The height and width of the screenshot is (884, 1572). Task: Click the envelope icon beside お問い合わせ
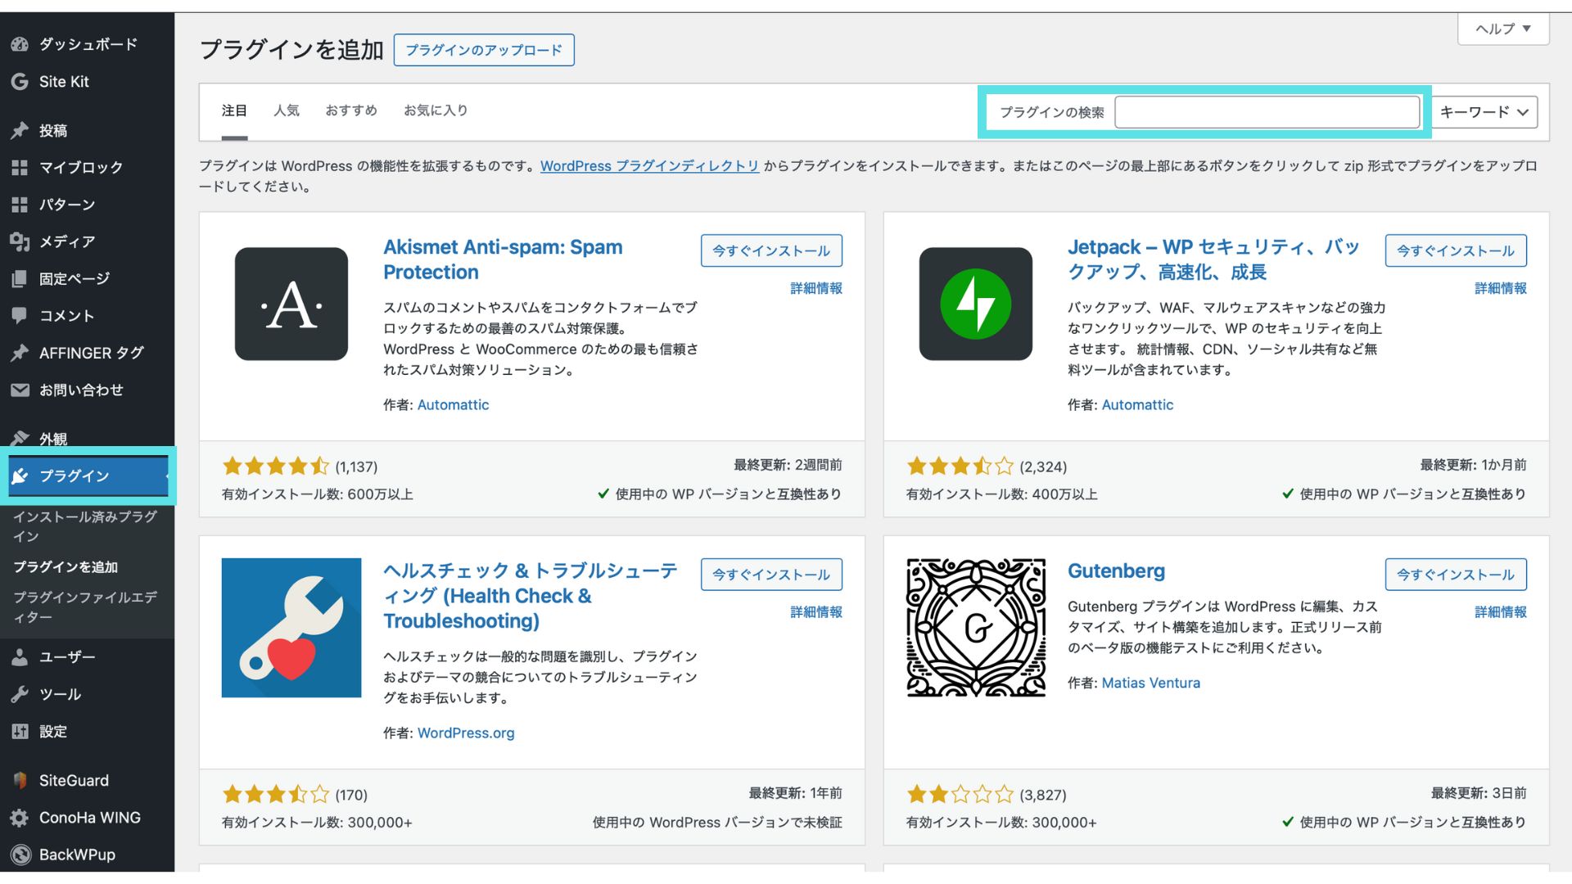pyautogui.click(x=20, y=390)
